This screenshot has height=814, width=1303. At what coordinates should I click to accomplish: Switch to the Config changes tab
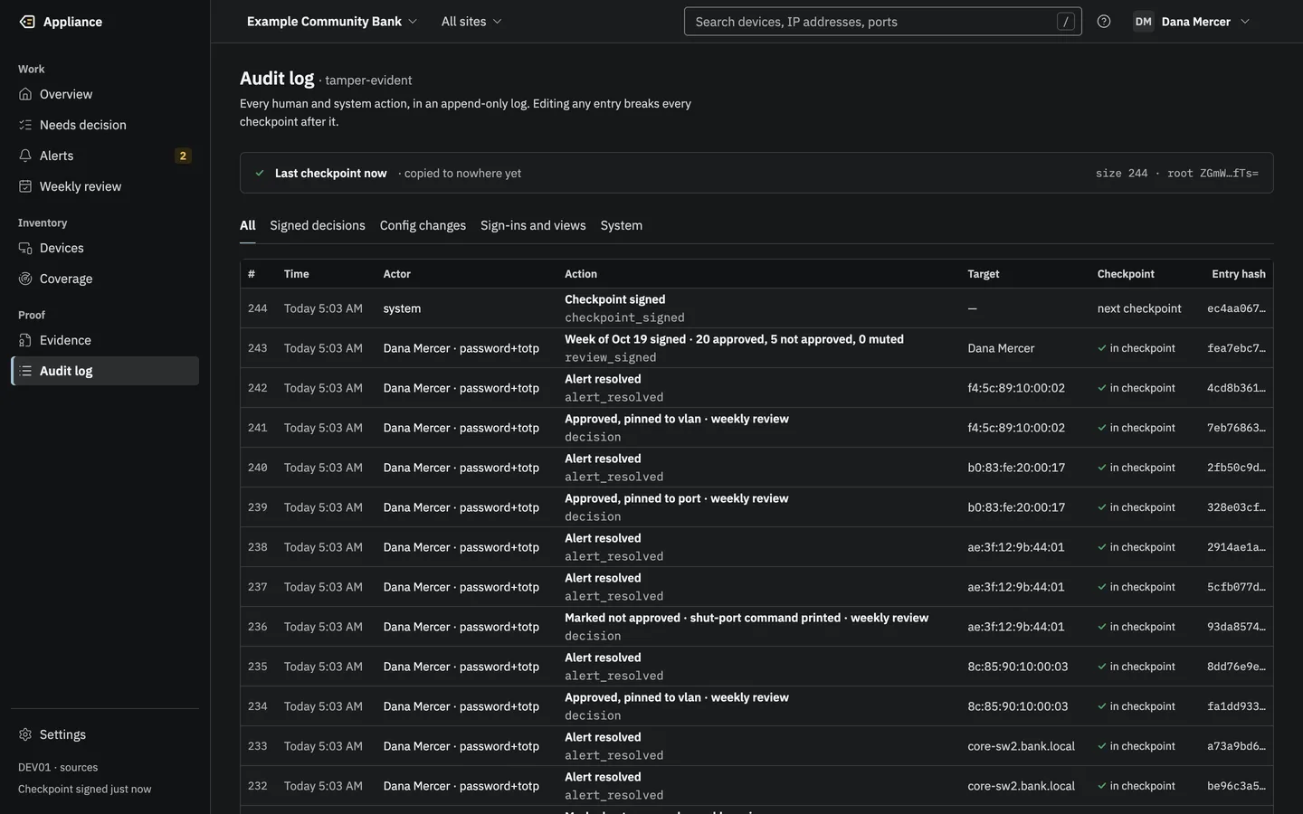pyautogui.click(x=423, y=225)
